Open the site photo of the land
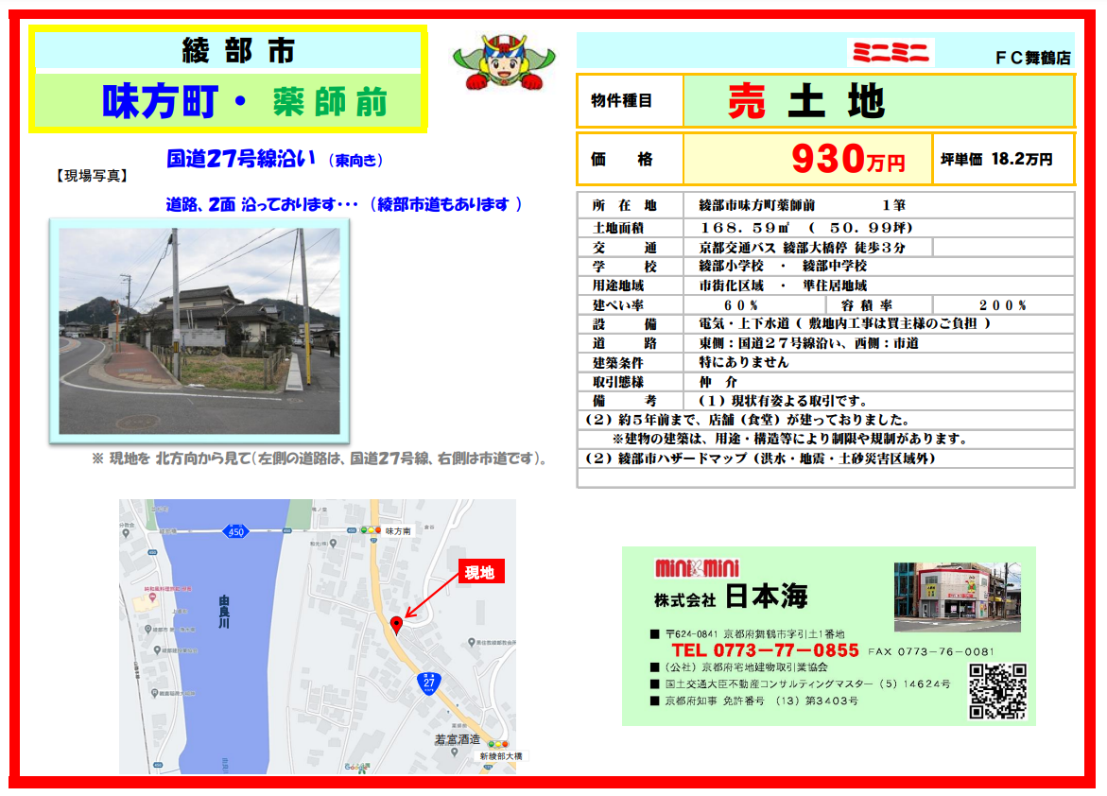Image resolution: width=1107 pixels, height=796 pixels. (199, 331)
